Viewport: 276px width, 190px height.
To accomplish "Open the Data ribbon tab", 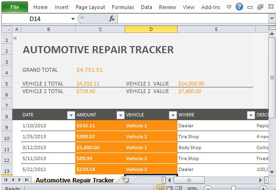I will click(x=147, y=7).
